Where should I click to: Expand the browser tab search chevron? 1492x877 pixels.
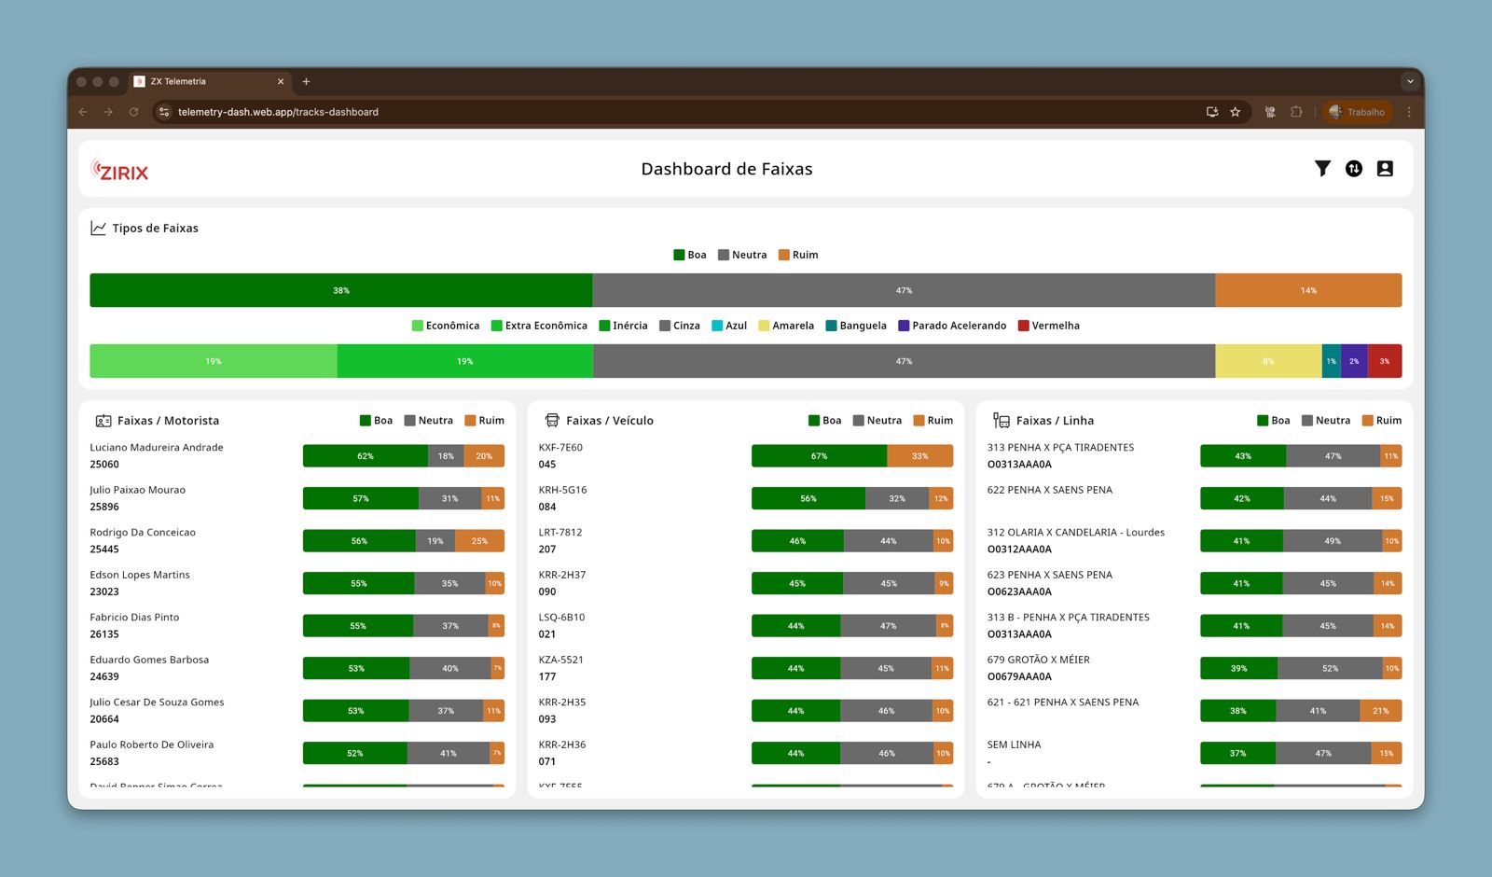tap(1410, 82)
